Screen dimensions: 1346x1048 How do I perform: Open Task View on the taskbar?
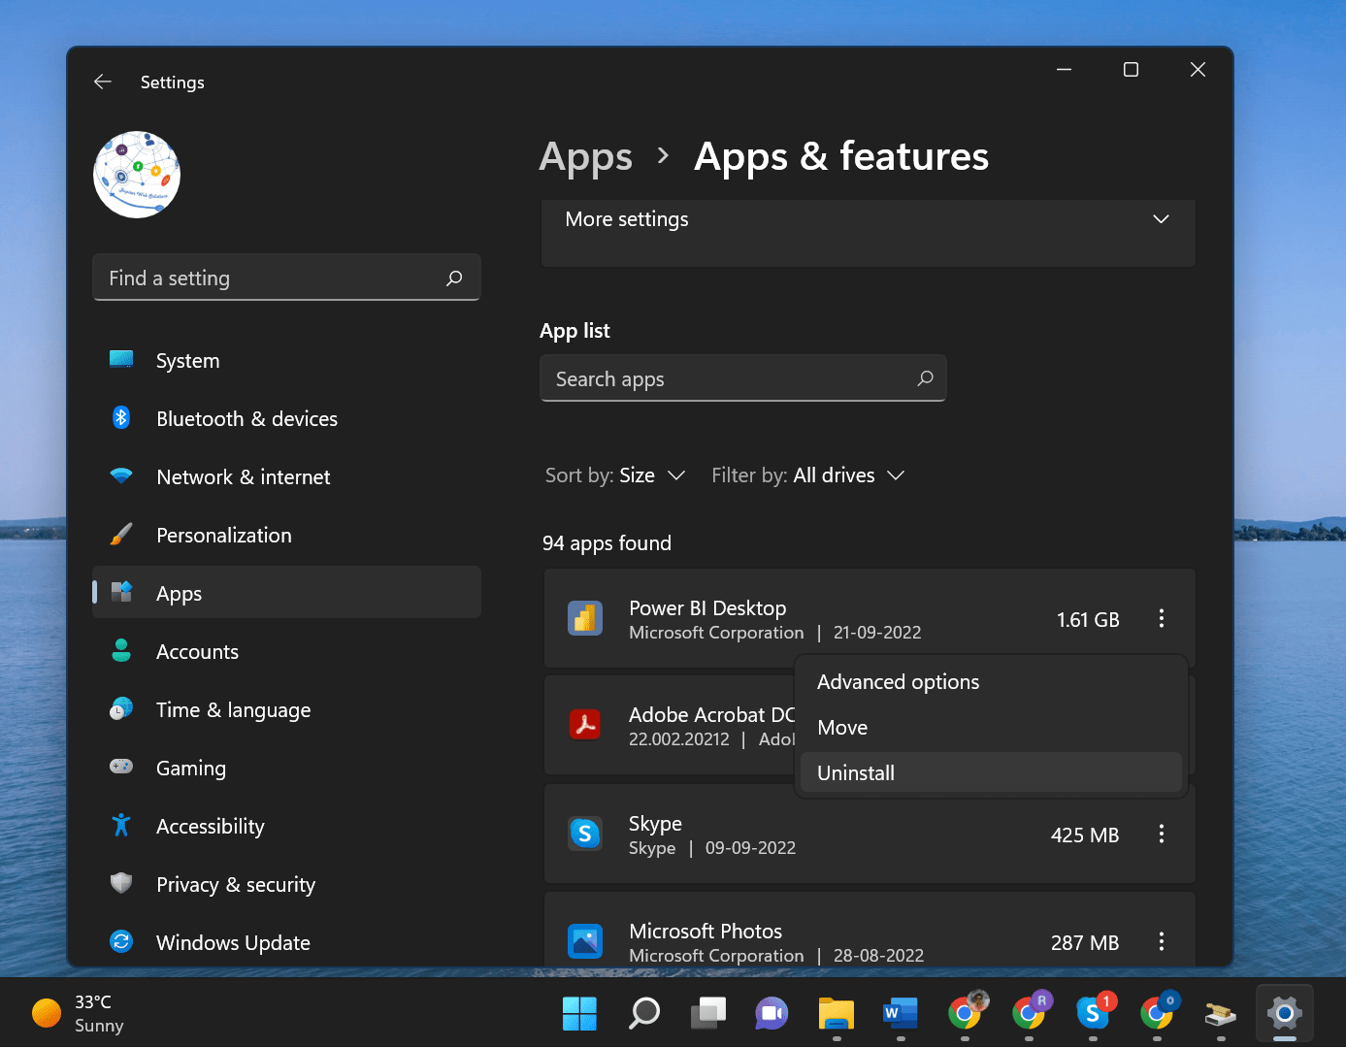(x=707, y=1014)
